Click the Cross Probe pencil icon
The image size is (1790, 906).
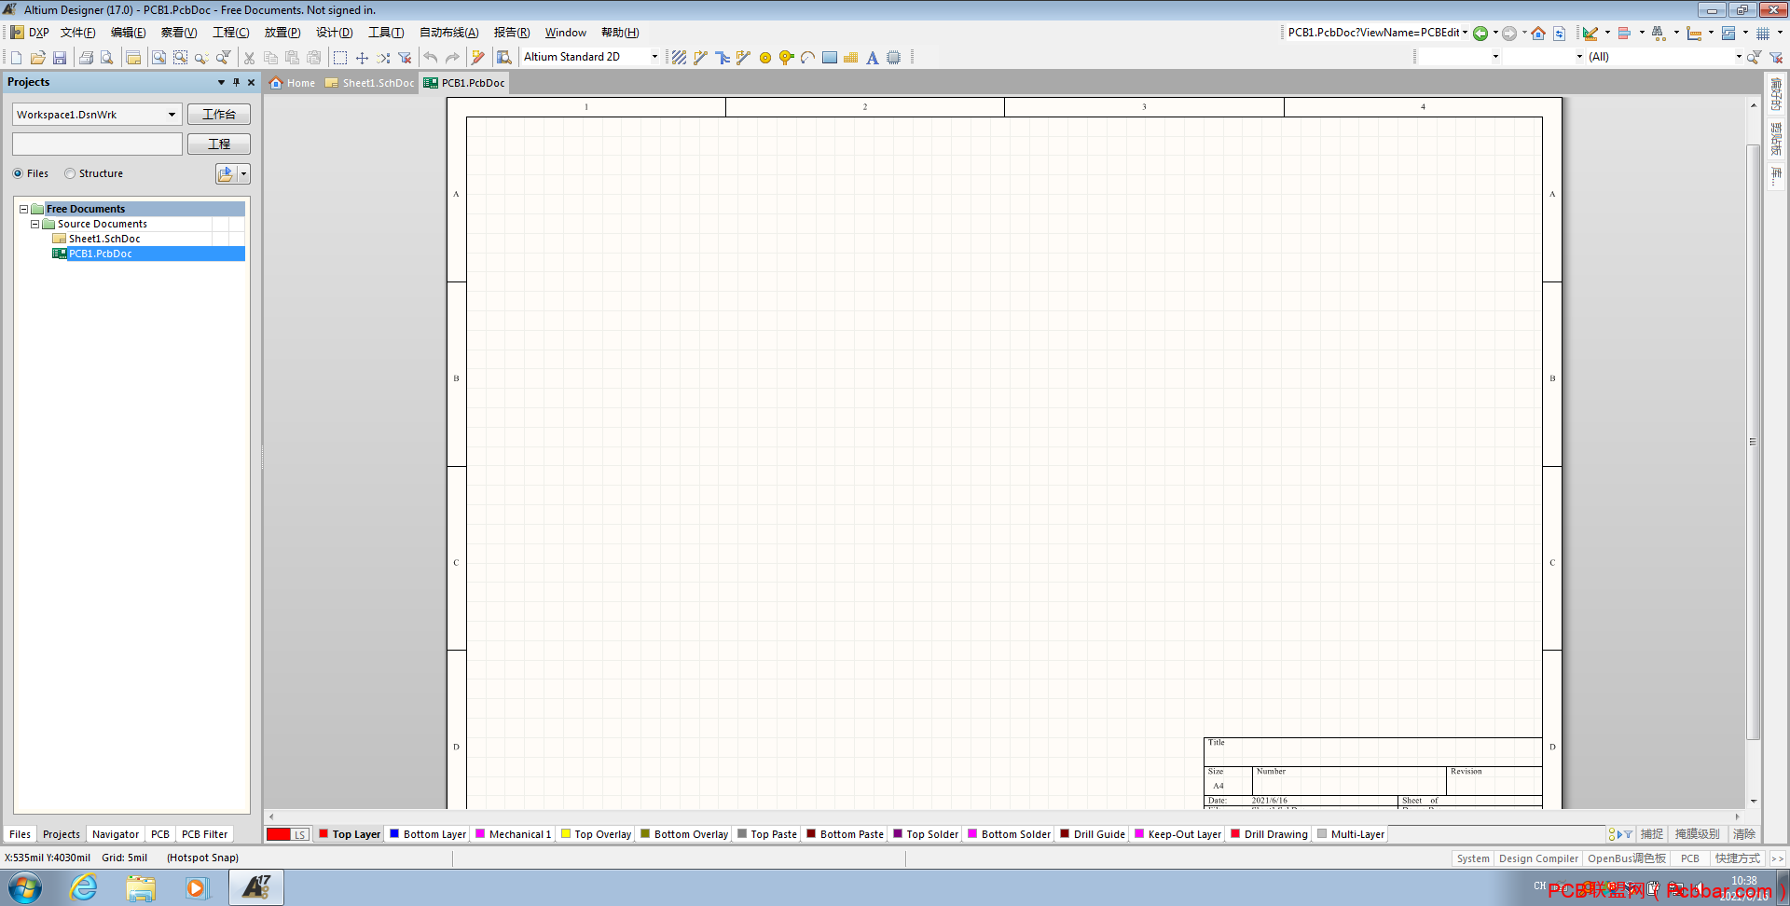[x=478, y=58]
